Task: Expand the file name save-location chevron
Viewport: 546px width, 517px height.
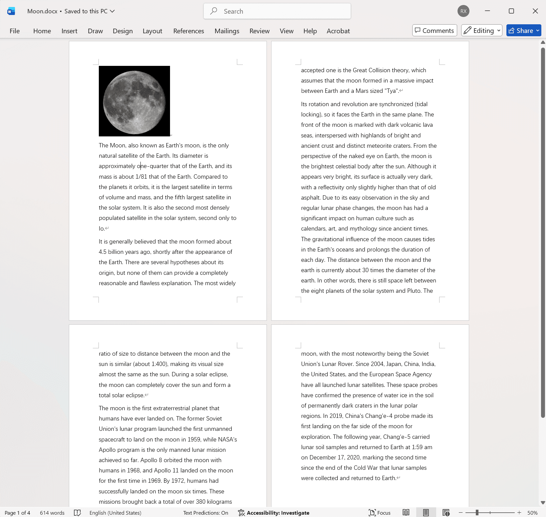Action: click(x=112, y=11)
